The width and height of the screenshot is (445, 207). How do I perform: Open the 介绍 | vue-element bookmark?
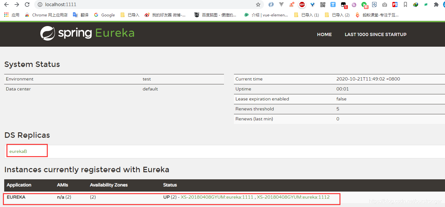tap(266, 15)
